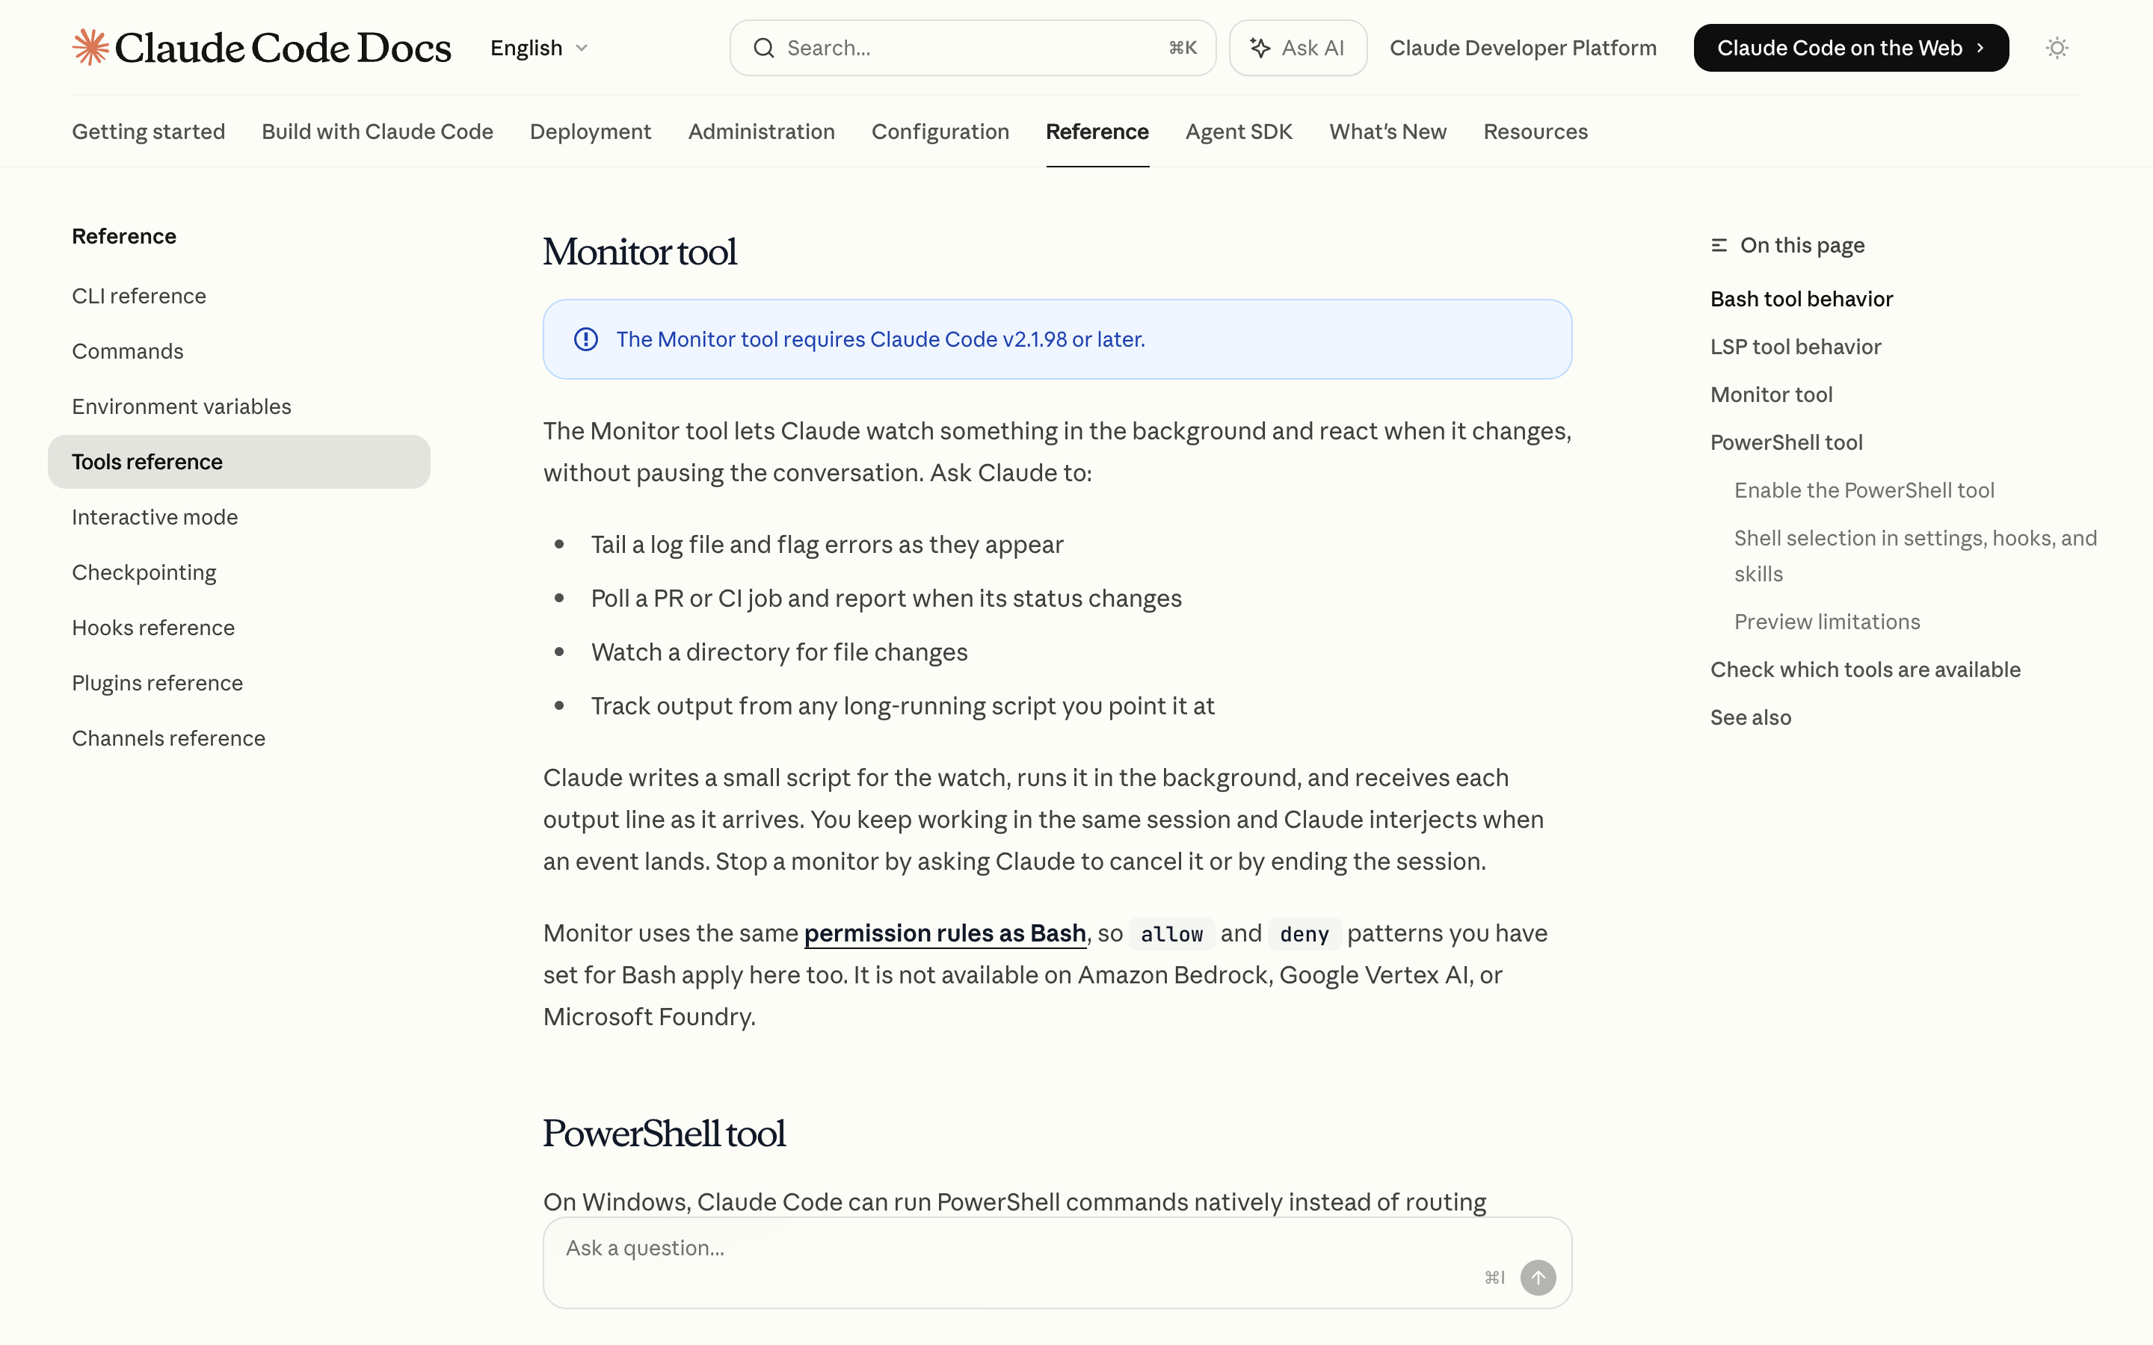Click the Claude Code Docs starburst logo

90,48
